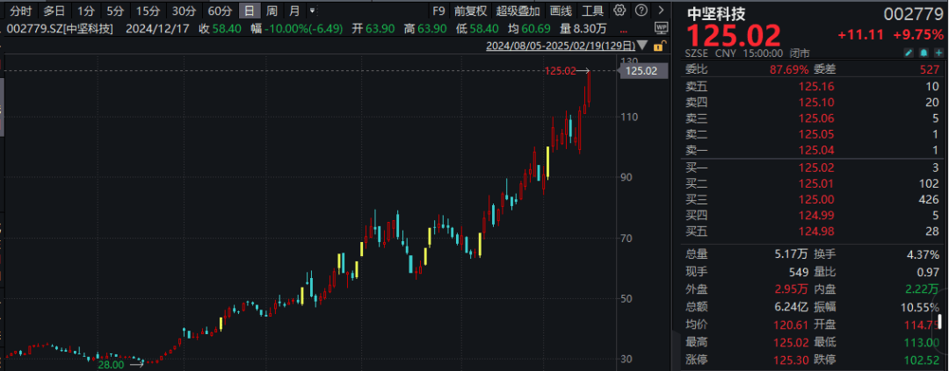Expand the date range dropdown triangle
Viewport: 949px width, 371px height.
(x=642, y=46)
